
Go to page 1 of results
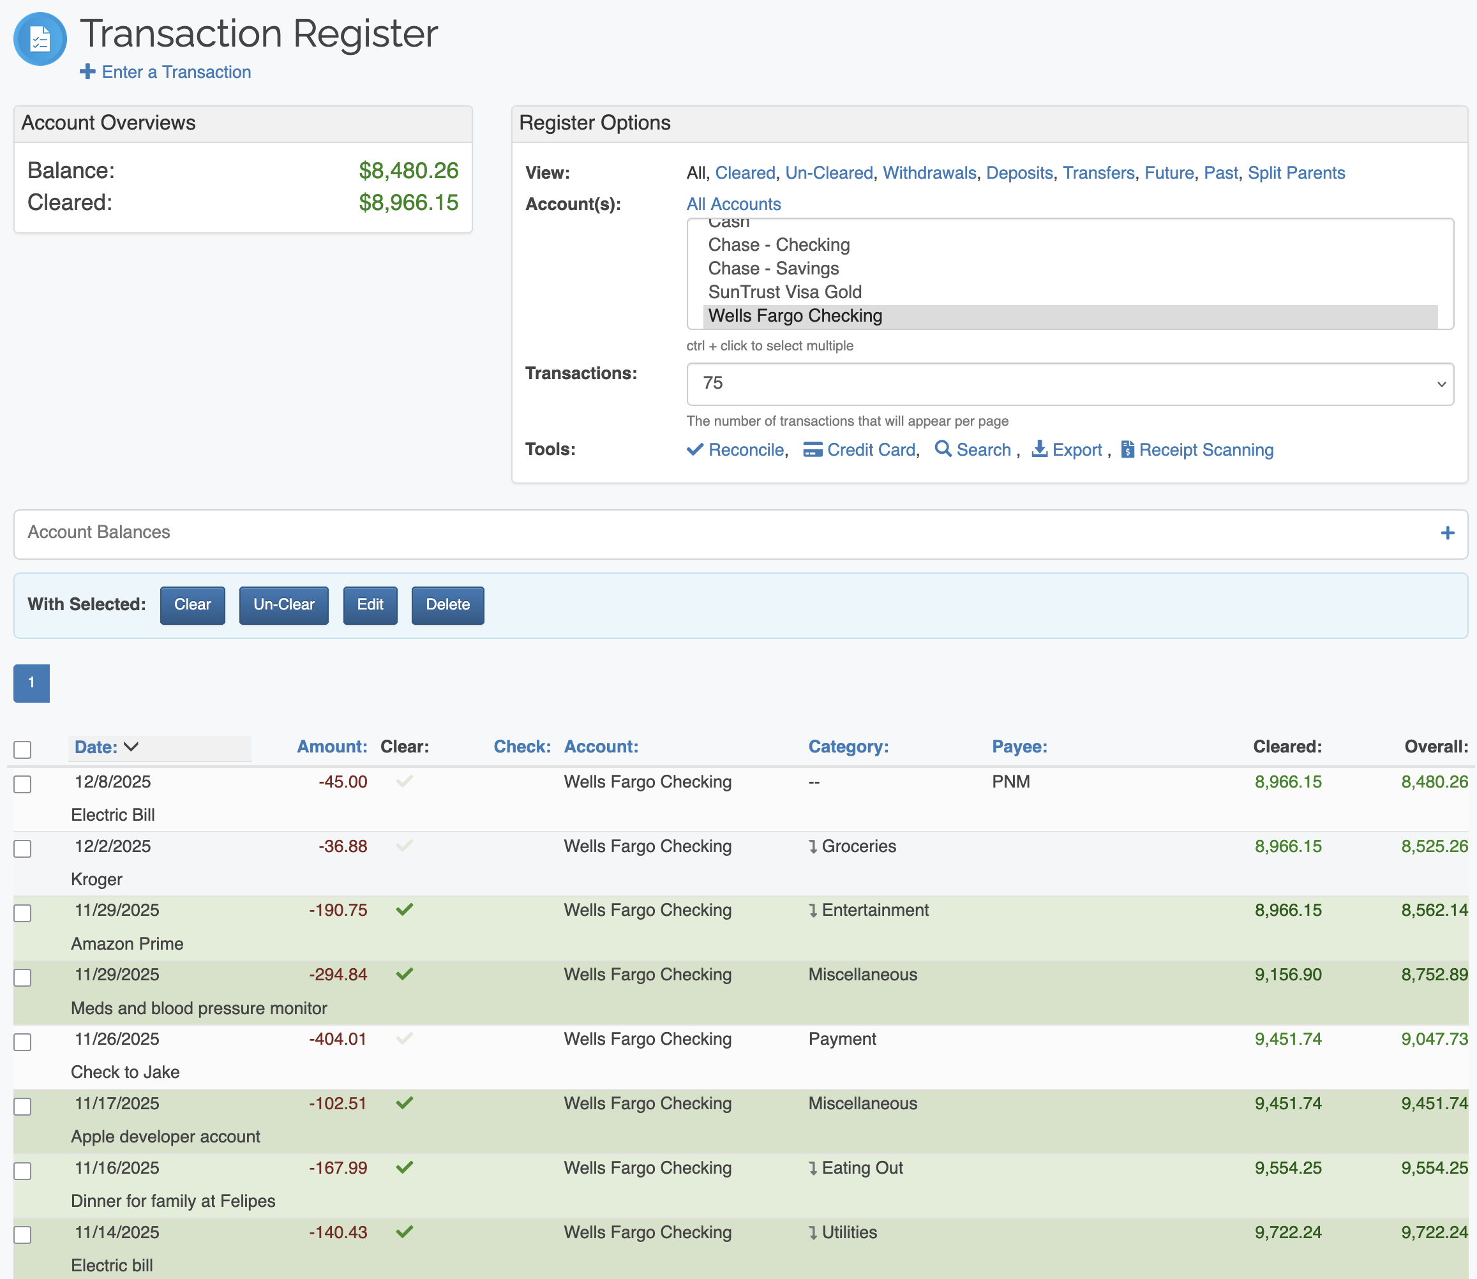[x=31, y=683]
